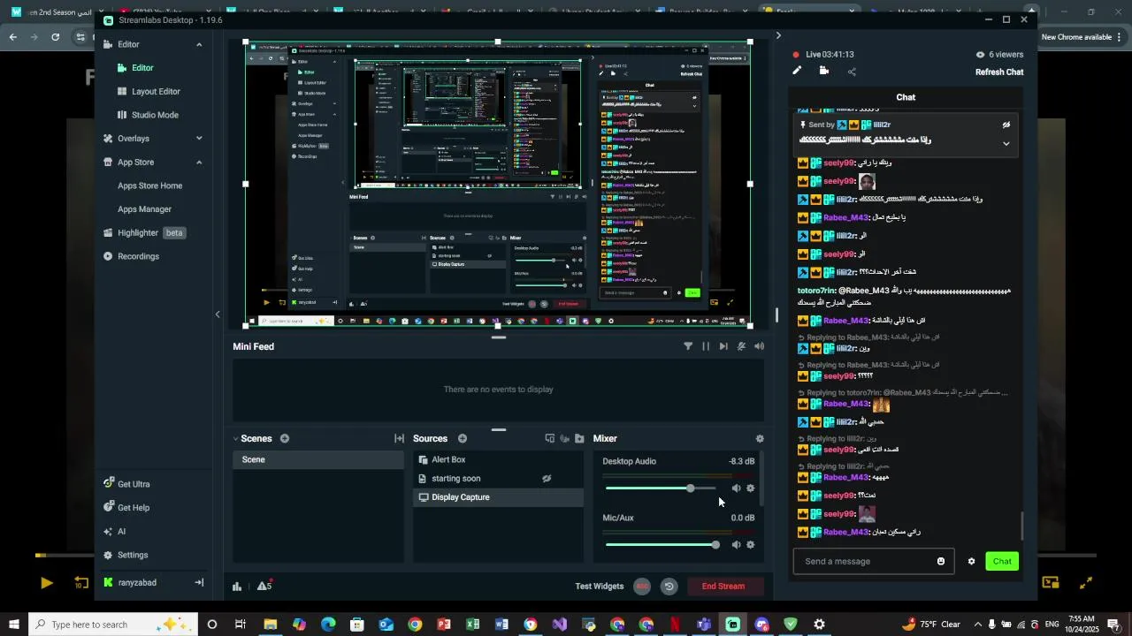Screen dimensions: 1132x636
Task: Open Apps Manager page
Action: click(x=144, y=209)
